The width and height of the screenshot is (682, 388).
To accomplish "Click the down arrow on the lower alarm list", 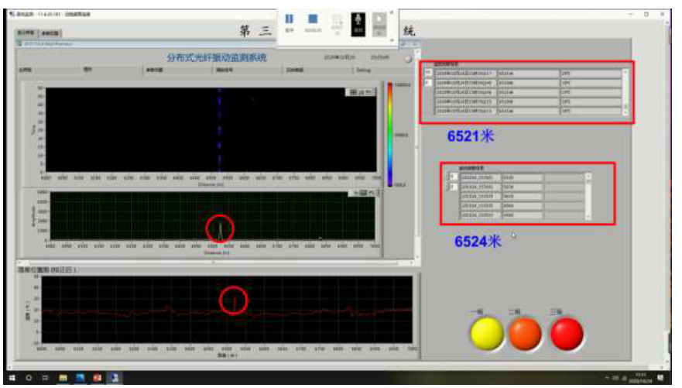I will point(588,216).
